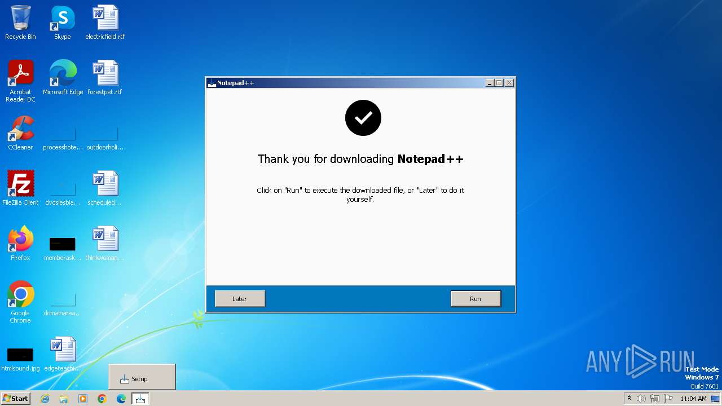Launch Firefox desktop shortcut
Screen dimensions: 722x406
pyautogui.click(x=20, y=244)
